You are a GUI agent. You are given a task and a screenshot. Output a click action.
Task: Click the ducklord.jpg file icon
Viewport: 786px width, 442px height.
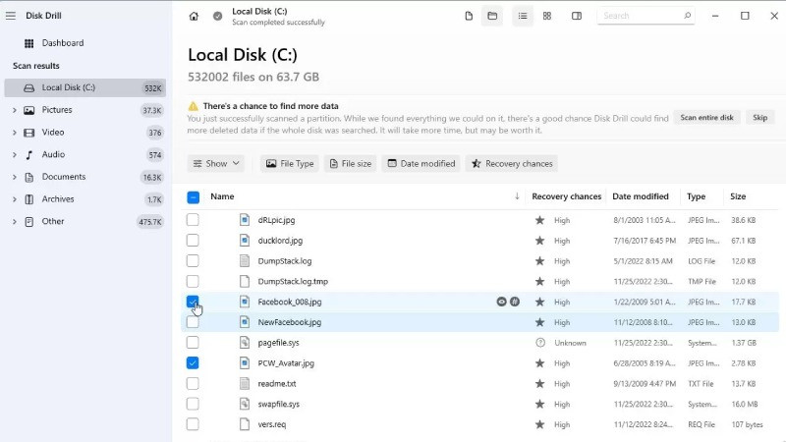[244, 241]
